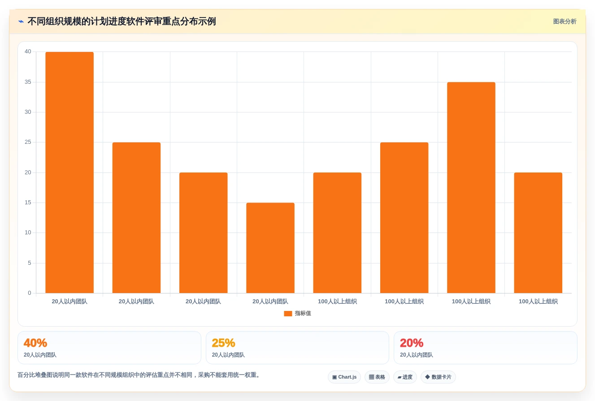
Task: Select the 表格 tag pill
Action: pos(377,377)
